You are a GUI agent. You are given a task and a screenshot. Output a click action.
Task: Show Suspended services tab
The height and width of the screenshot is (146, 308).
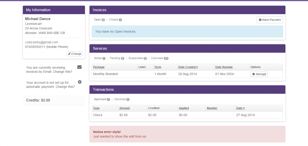click(x=138, y=58)
